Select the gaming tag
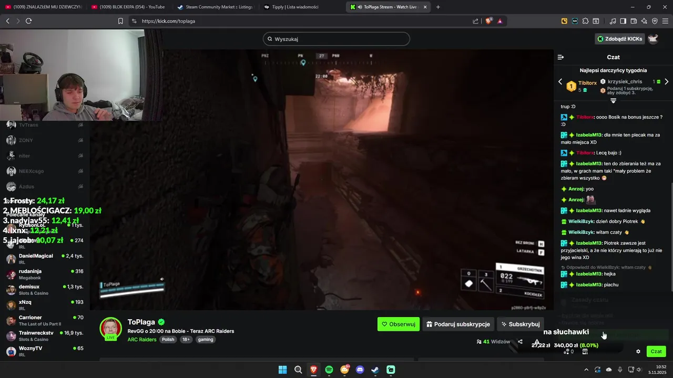Screen dimensions: 673x378 (206, 340)
